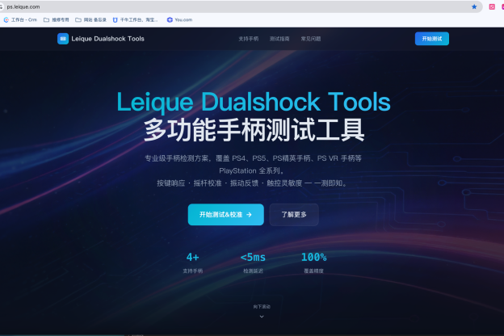Click the 100% stat value
The height and width of the screenshot is (336, 504).
coord(313,257)
